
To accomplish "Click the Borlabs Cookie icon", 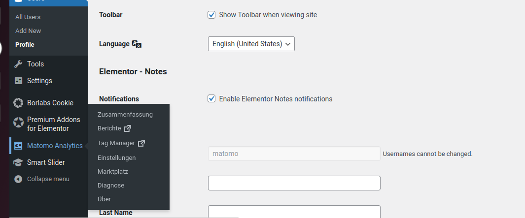I will [x=18, y=103].
